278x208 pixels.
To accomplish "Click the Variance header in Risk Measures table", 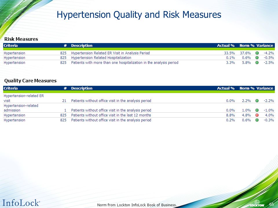I will point(265,45).
